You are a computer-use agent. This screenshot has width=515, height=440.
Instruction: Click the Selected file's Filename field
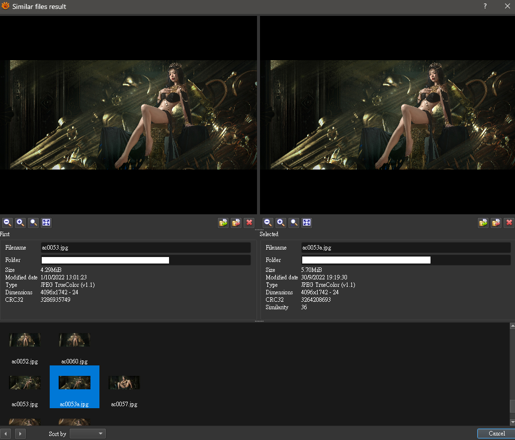point(406,248)
